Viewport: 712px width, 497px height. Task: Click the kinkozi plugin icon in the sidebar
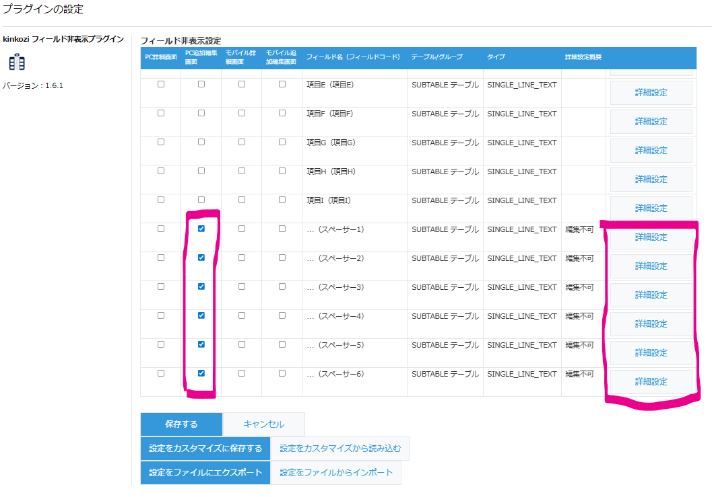[x=17, y=63]
